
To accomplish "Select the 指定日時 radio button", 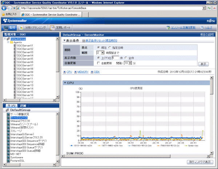I will [110, 48].
